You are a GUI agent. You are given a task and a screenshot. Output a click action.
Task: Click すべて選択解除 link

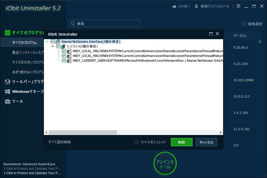[60, 142]
